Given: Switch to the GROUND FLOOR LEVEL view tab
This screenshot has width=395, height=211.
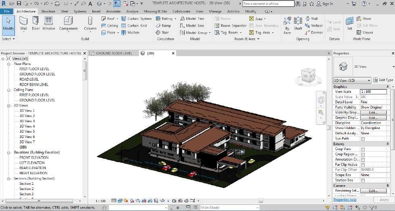Looking at the screenshot, I should pyautogui.click(x=113, y=53).
